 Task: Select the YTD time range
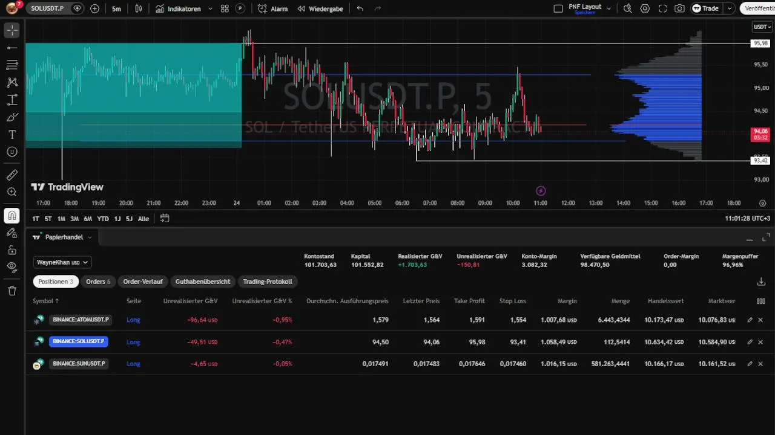pyautogui.click(x=103, y=219)
